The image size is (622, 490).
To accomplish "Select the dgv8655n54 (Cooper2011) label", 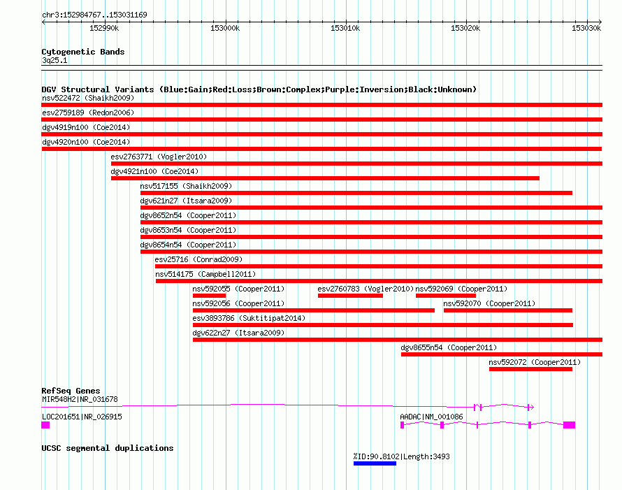I will (449, 347).
